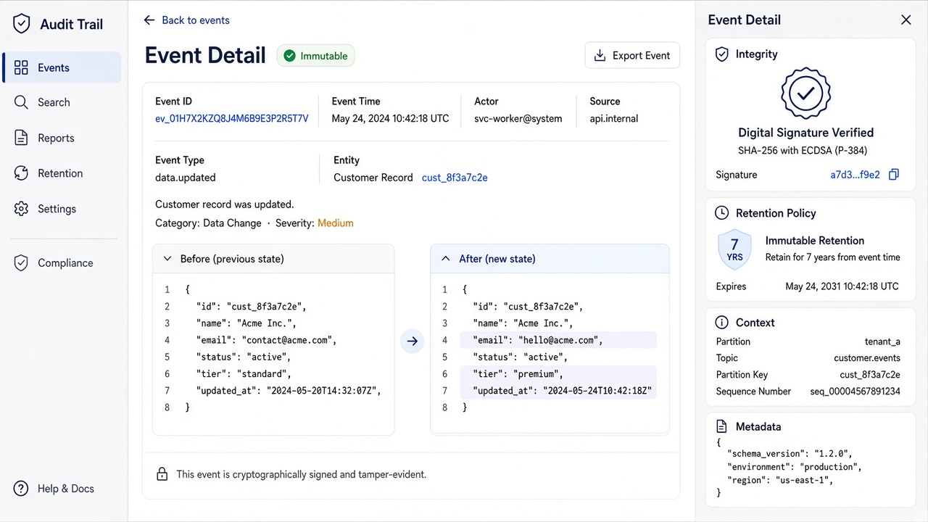Viewport: 928px width, 522px height.
Task: Open the Events section
Action: point(62,67)
